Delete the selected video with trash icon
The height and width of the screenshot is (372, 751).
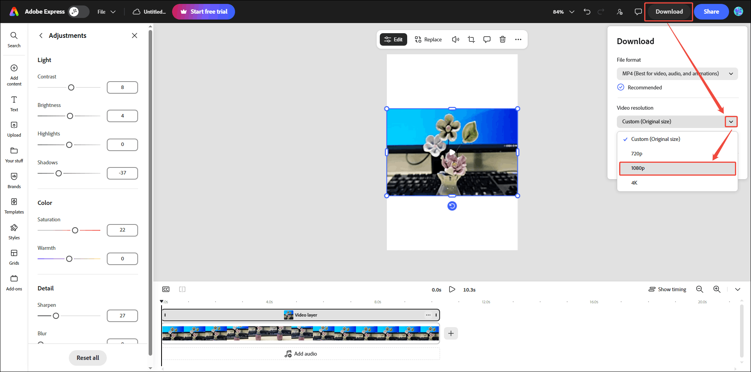point(503,39)
